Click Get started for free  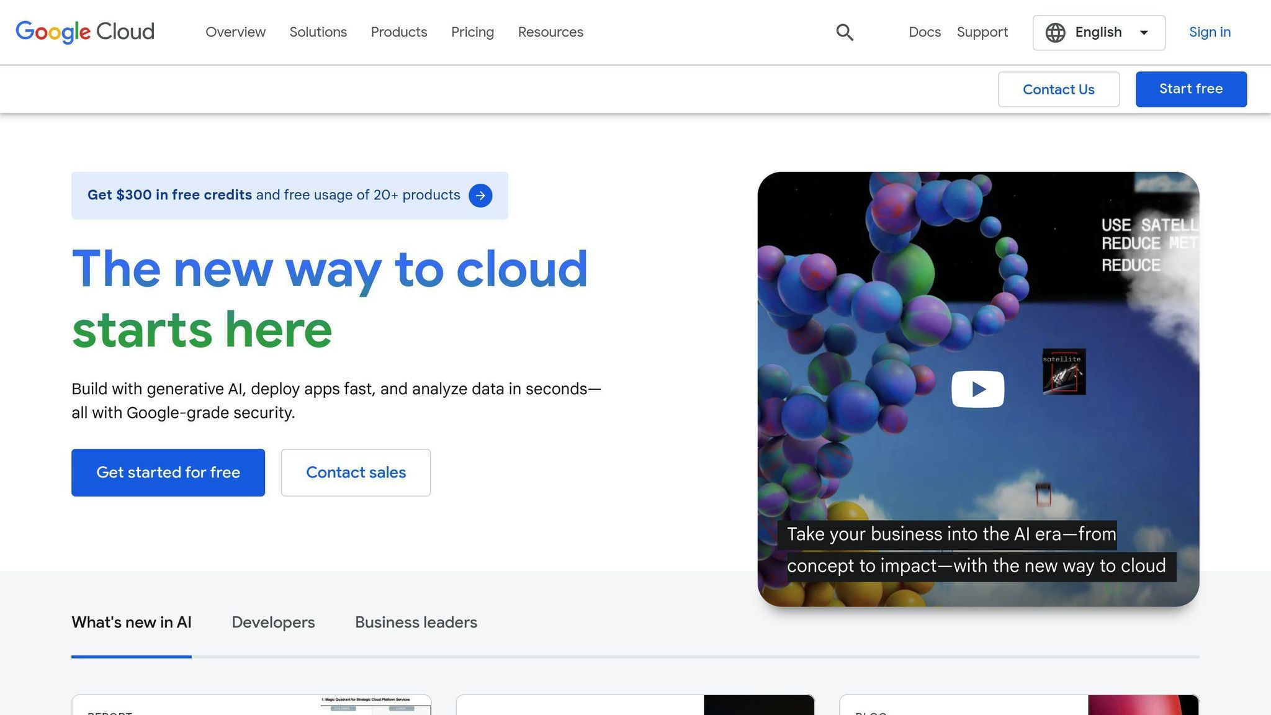pos(168,472)
